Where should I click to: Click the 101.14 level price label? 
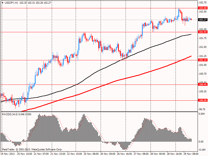(203, 60)
